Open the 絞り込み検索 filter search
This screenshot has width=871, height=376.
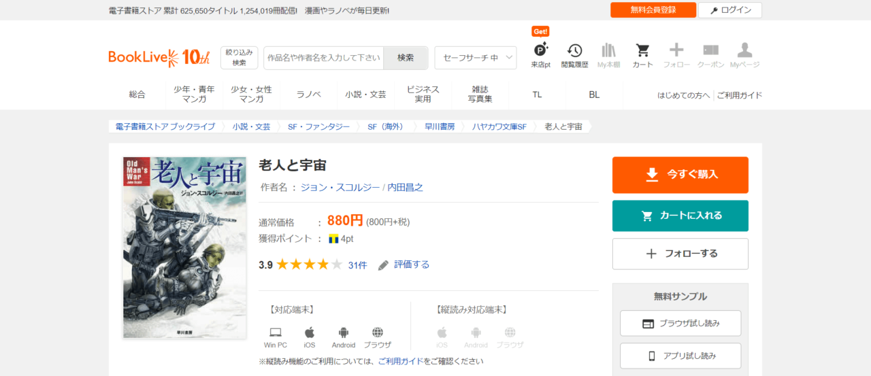point(239,58)
